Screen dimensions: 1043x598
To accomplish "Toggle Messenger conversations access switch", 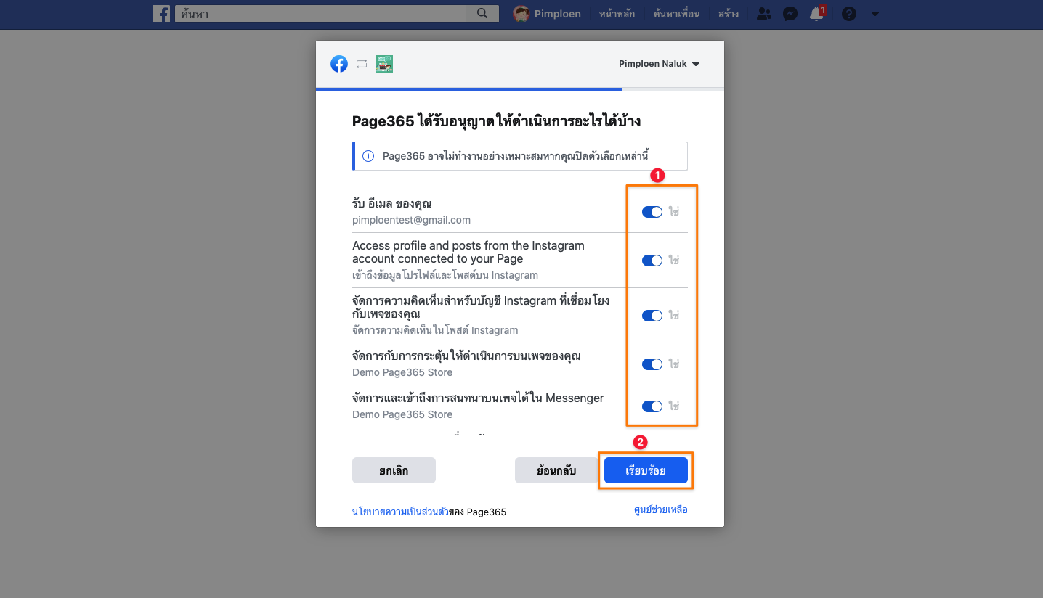I will coord(652,406).
